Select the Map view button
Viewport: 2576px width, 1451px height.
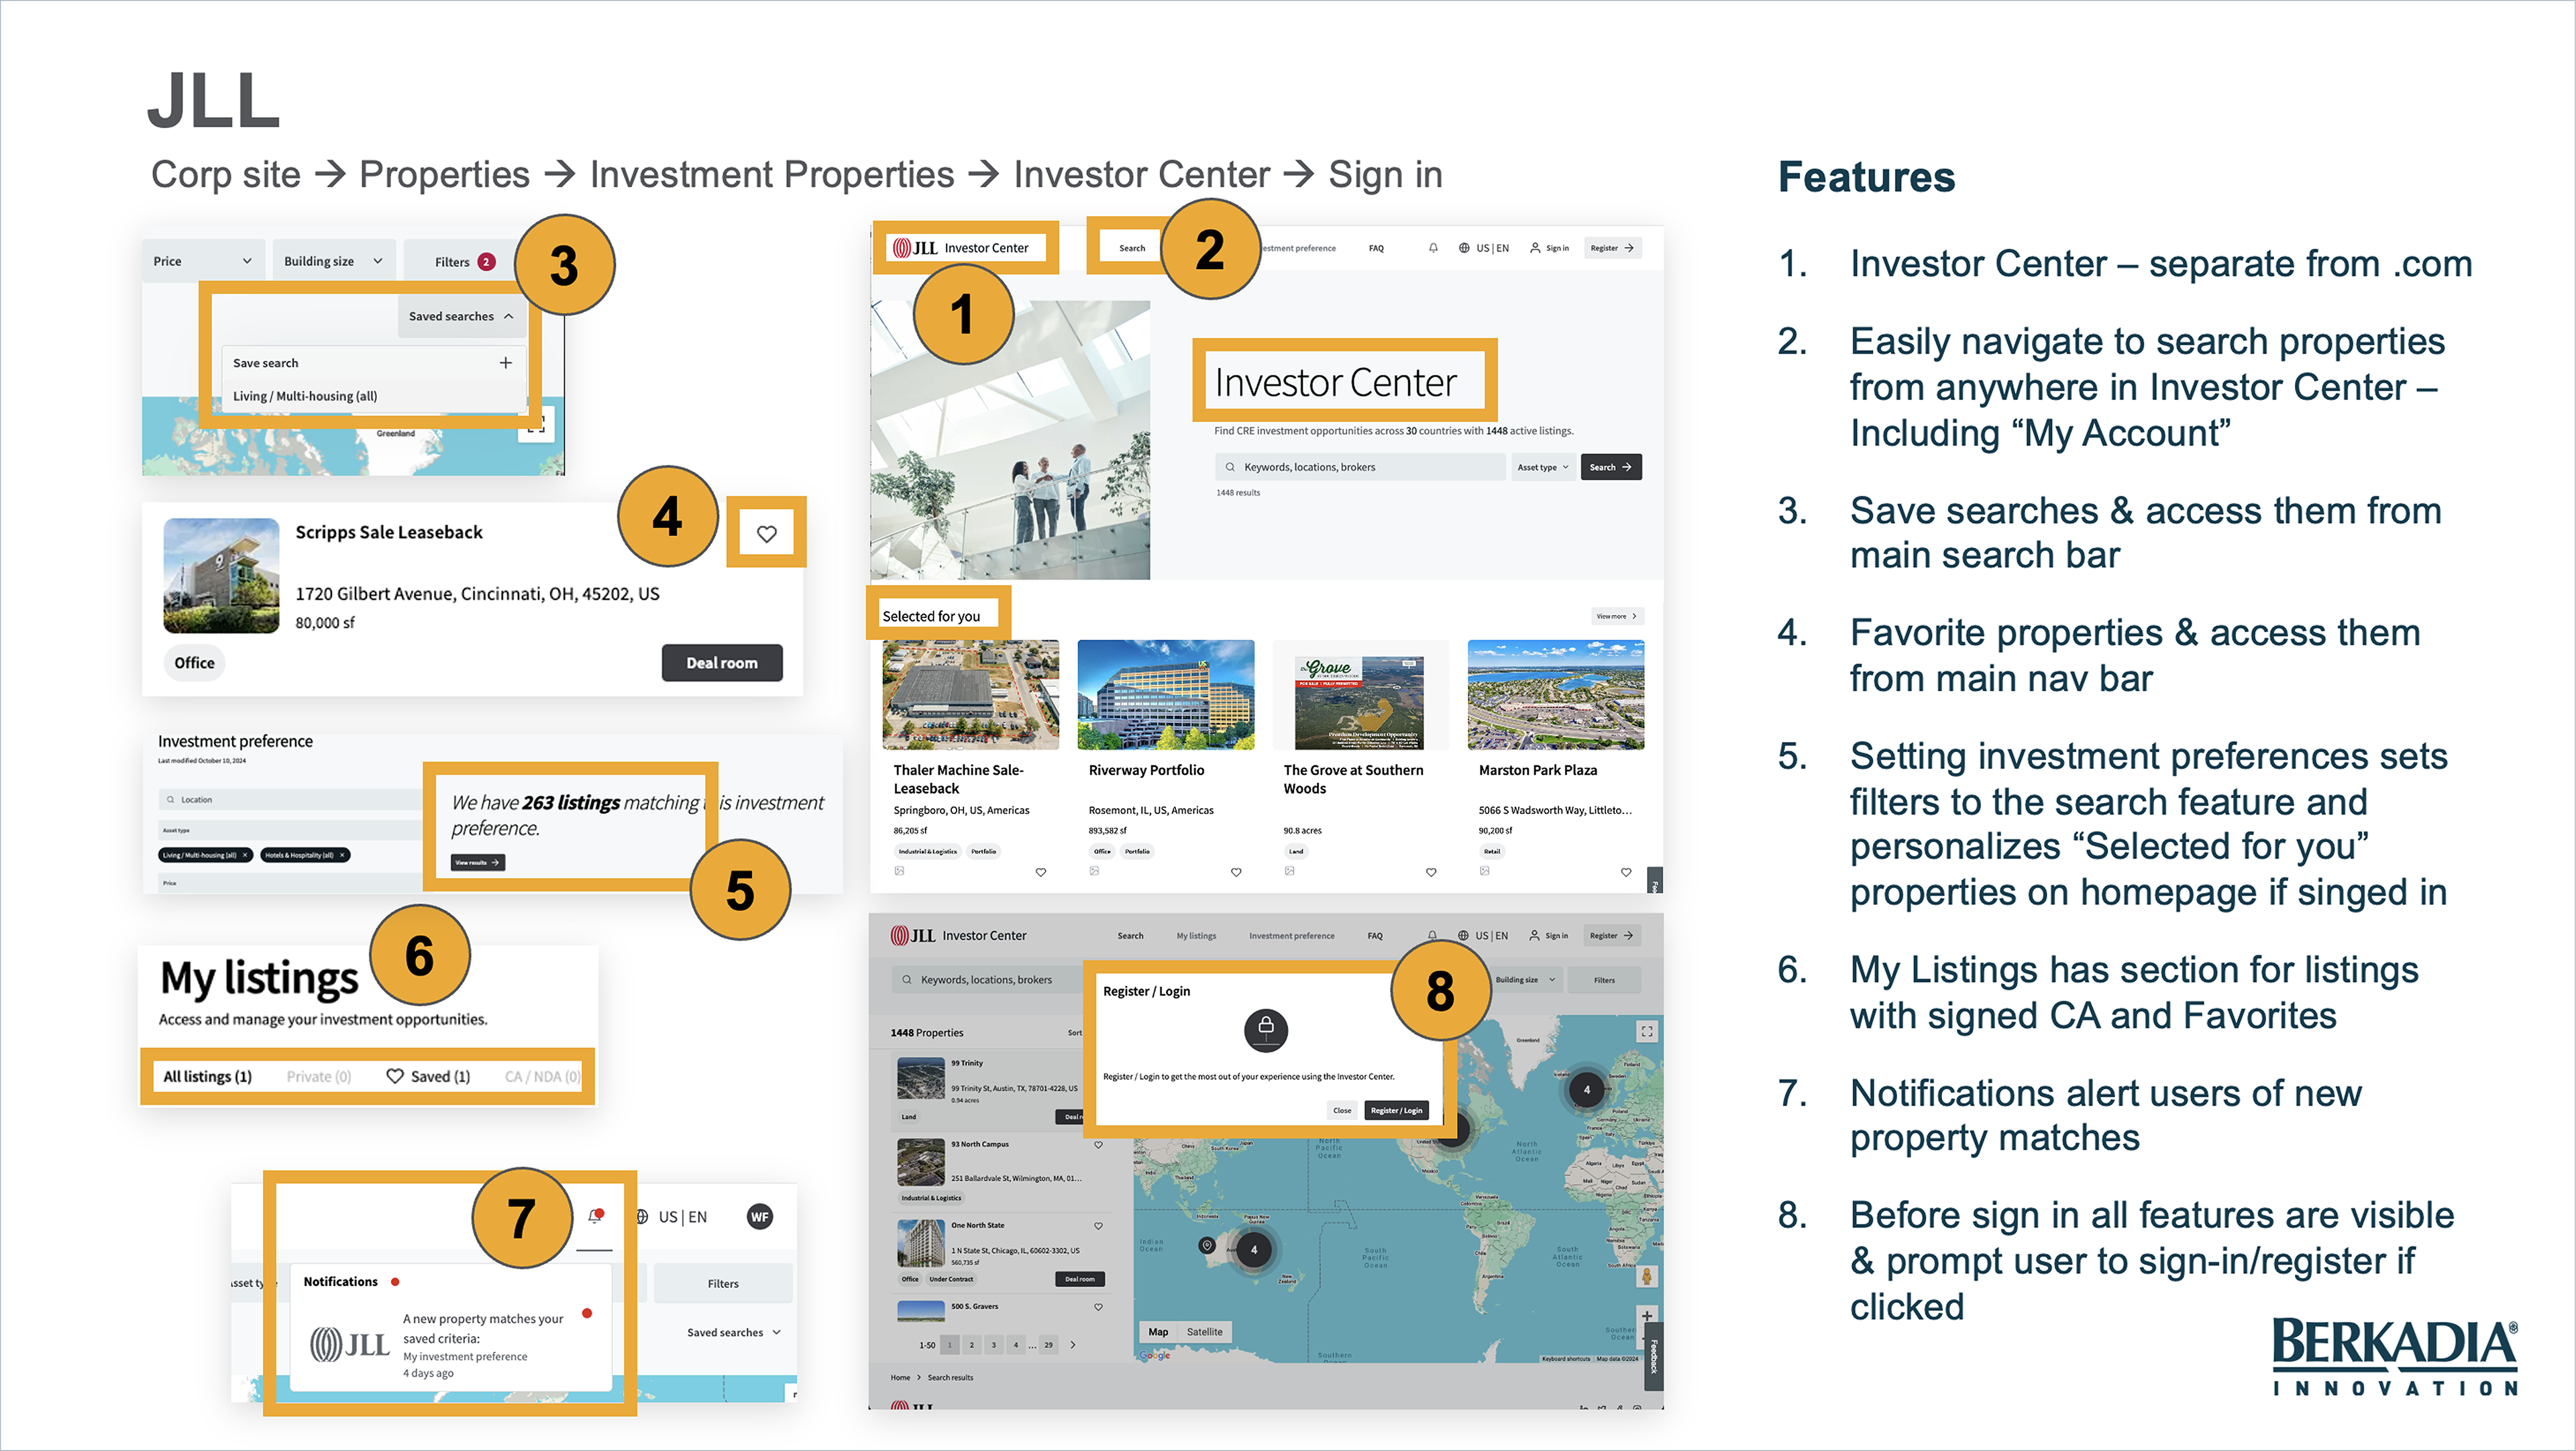coord(1158,1332)
